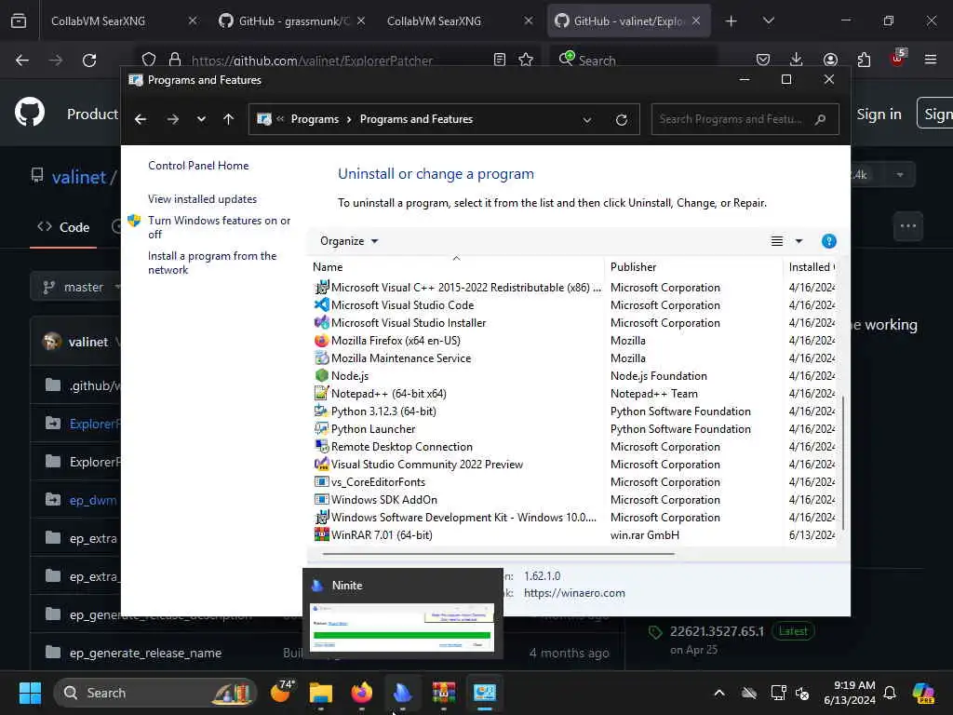Open the GitHub Code tab
Viewport: 953px width, 715px height.
[x=63, y=227]
